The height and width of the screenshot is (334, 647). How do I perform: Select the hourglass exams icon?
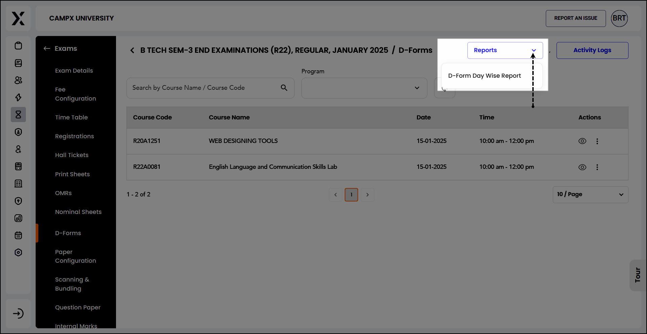point(18,115)
